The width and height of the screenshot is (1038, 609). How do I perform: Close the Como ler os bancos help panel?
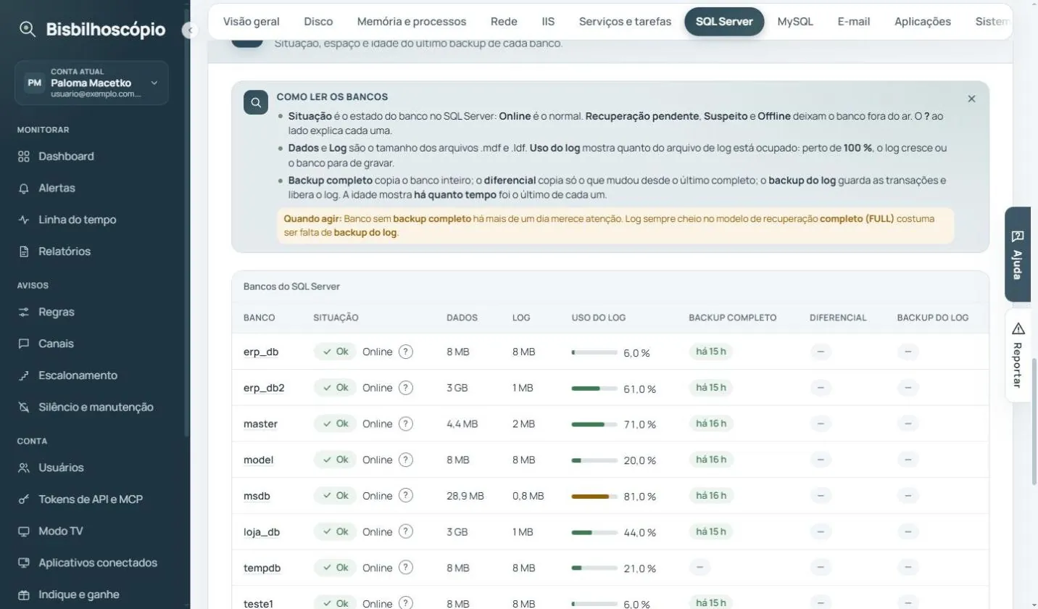[x=971, y=99]
